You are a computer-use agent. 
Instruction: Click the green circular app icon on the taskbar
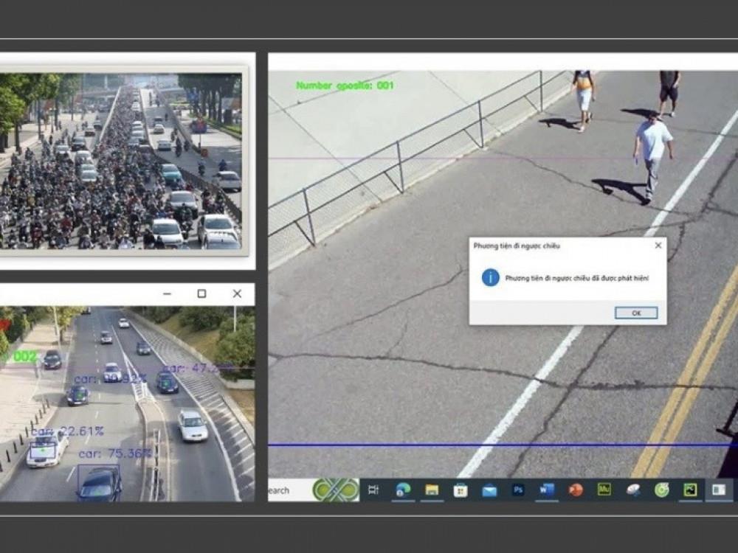(x=661, y=490)
